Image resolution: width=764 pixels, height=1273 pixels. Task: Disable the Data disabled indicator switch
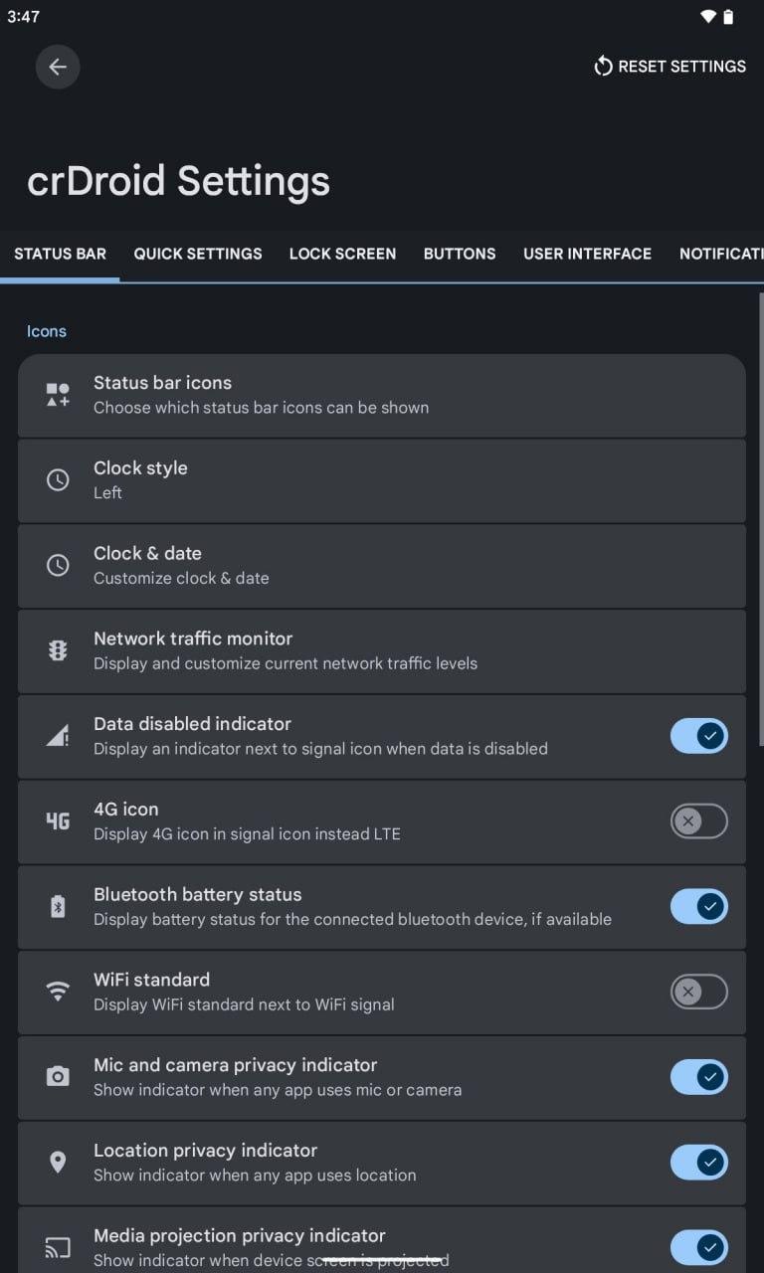pyautogui.click(x=698, y=736)
